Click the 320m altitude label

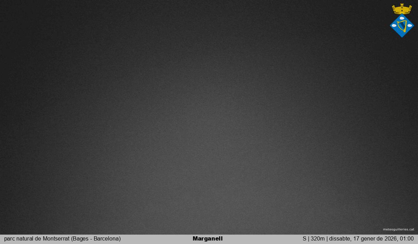click(317, 239)
